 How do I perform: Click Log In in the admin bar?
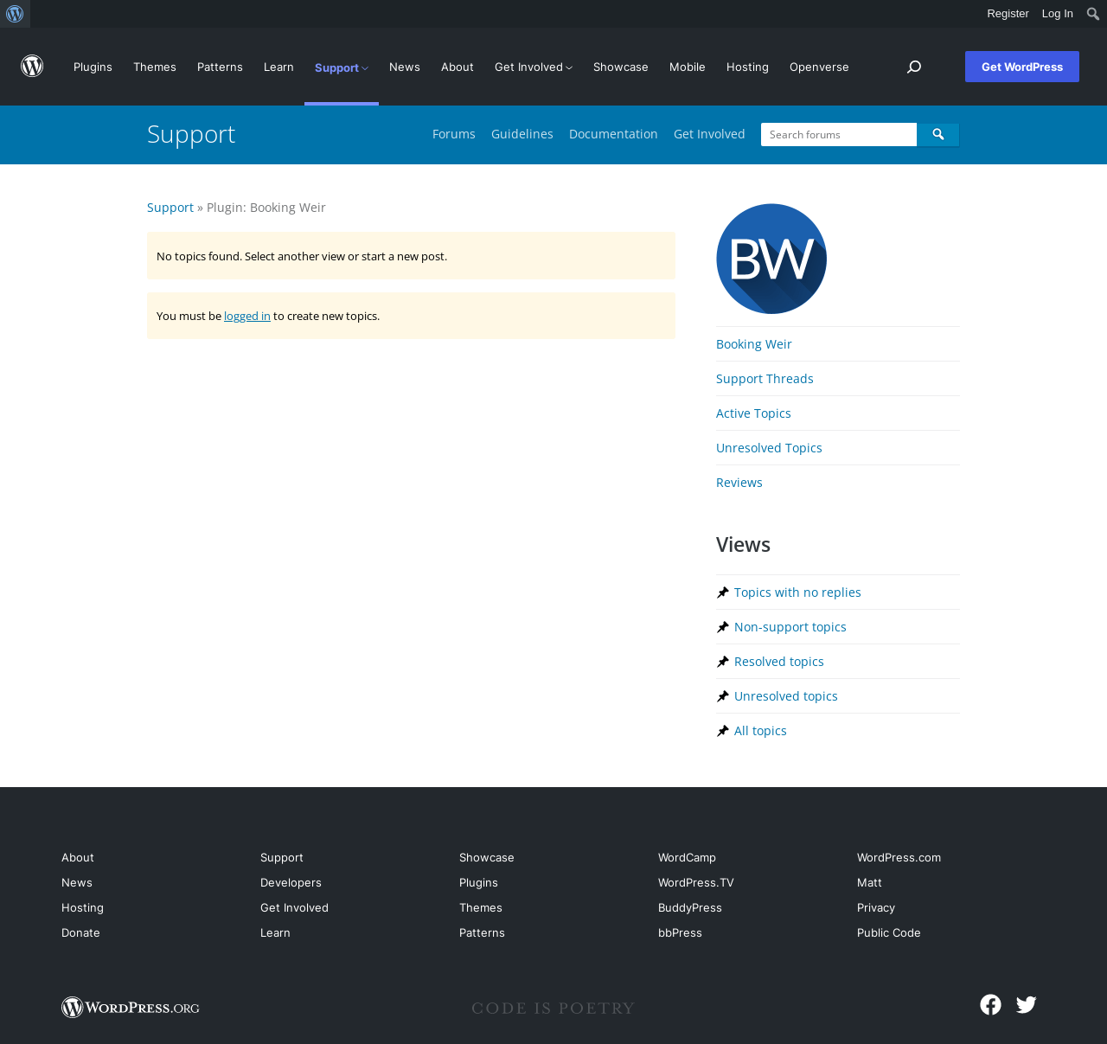(1058, 14)
